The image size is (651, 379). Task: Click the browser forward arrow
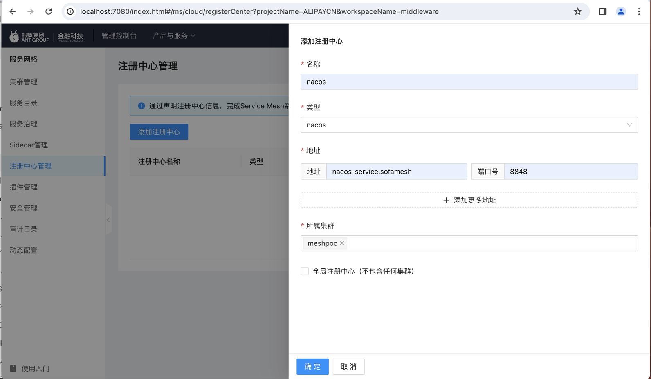click(x=31, y=11)
